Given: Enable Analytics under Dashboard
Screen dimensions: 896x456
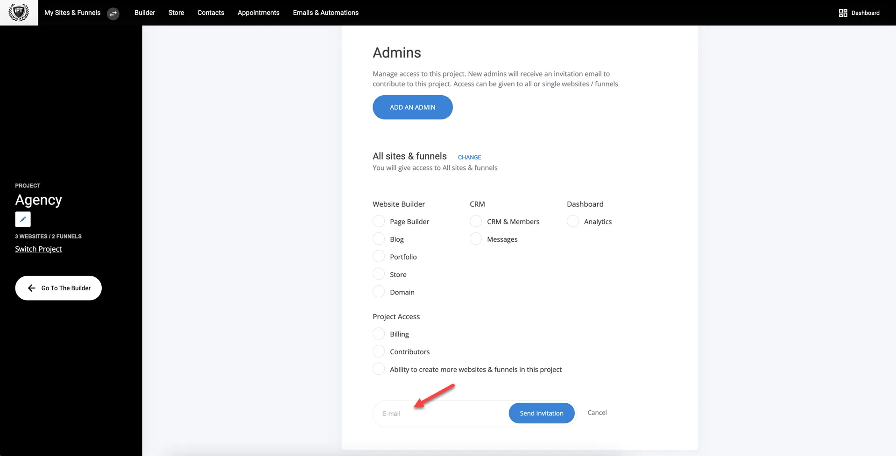Looking at the screenshot, I should pyautogui.click(x=572, y=221).
